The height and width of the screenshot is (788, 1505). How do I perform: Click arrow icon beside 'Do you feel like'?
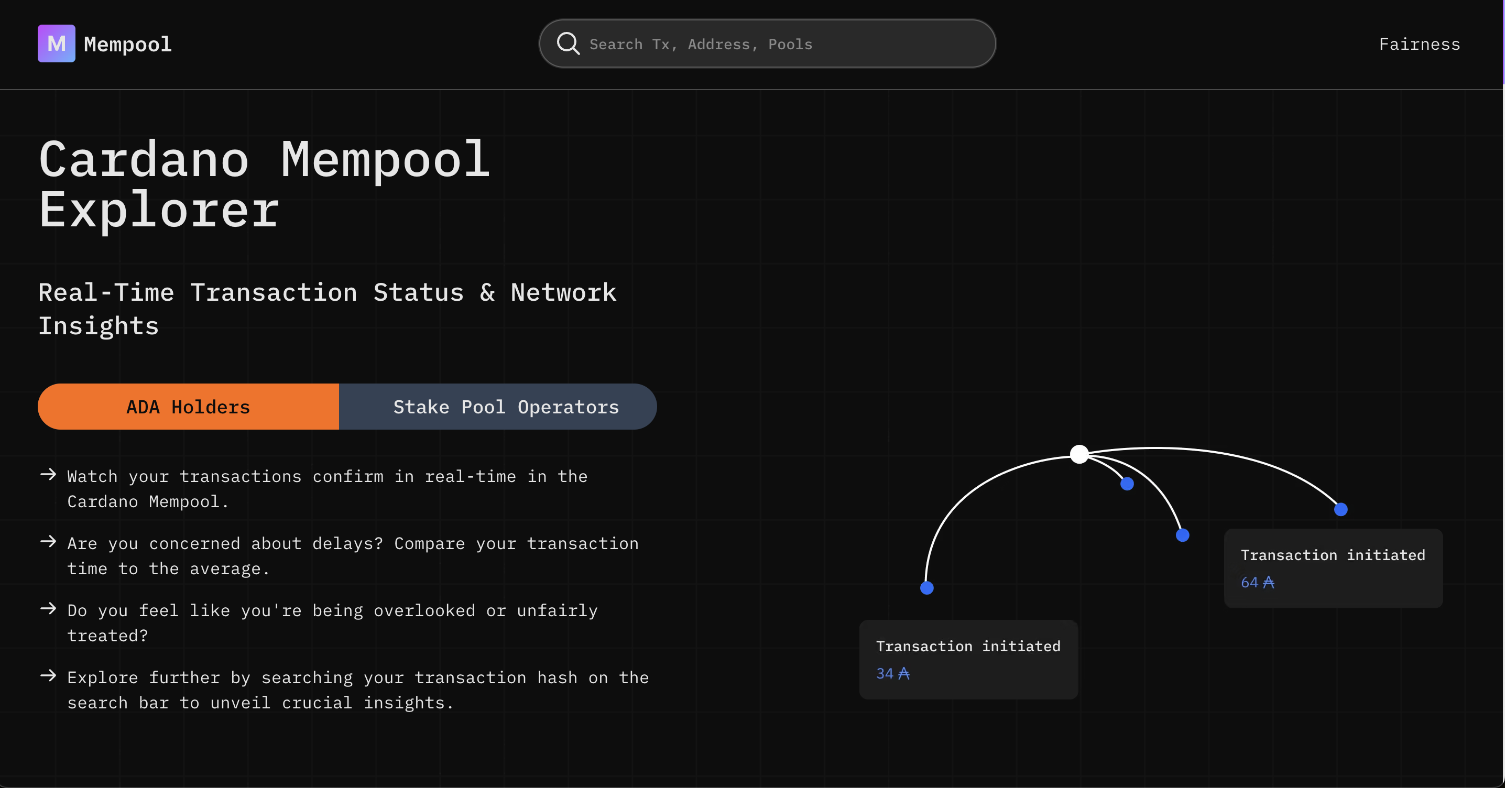49,609
